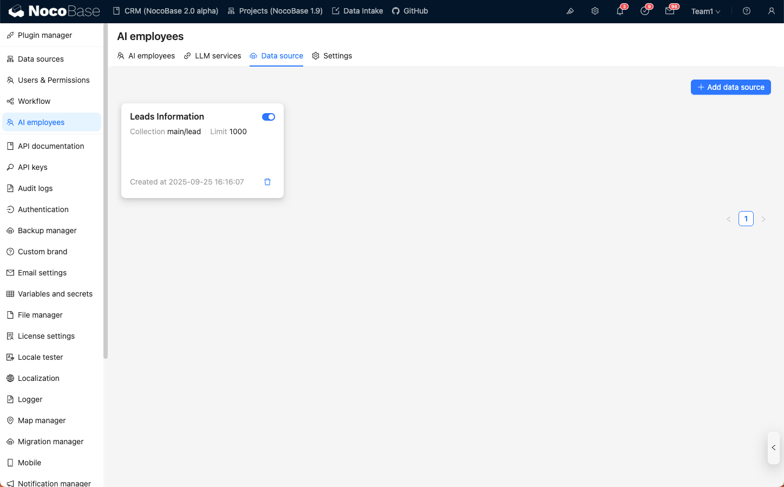Open the workflow tasks check-circle icon
Viewport: 784px width, 487px height.
(645, 11)
